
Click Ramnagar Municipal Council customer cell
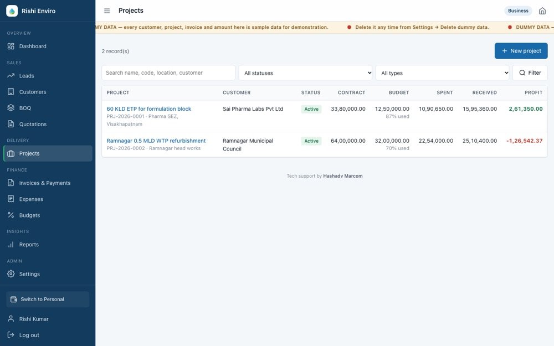248,144
